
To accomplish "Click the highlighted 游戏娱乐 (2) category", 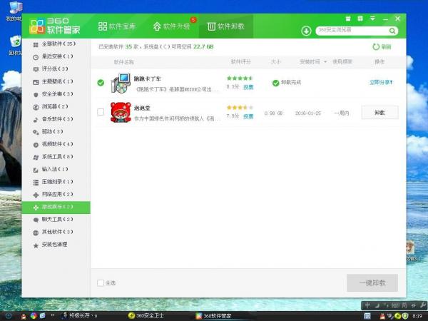I will coord(56,207).
